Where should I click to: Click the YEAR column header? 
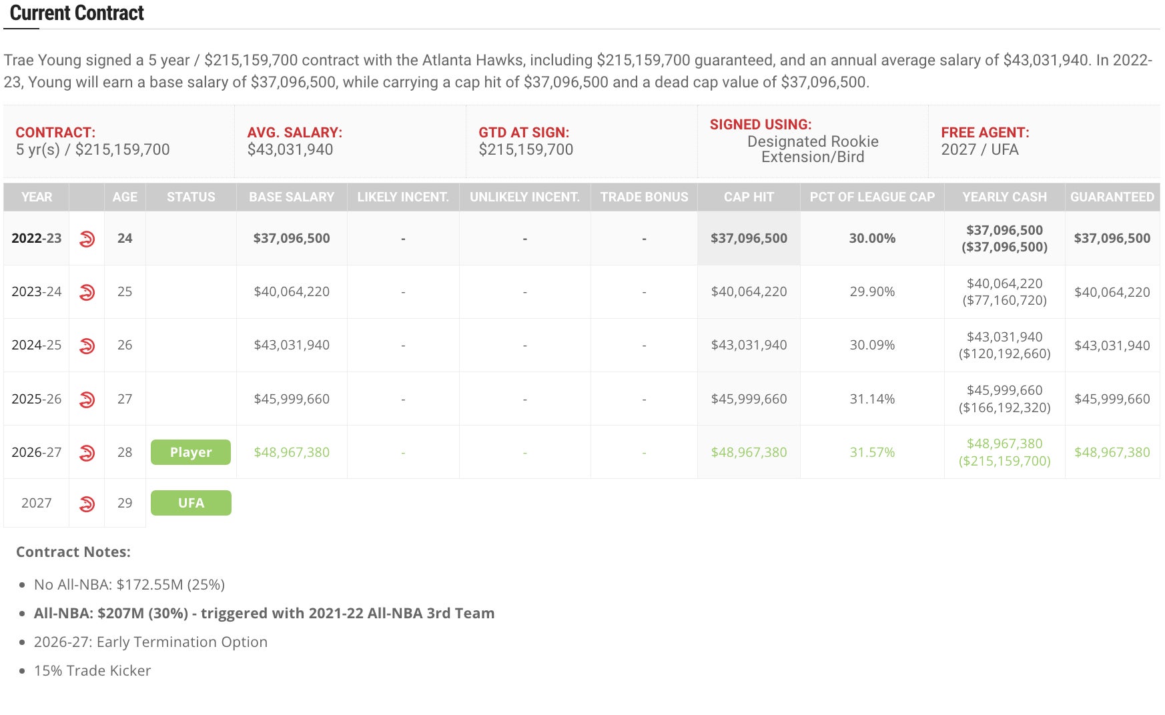[37, 197]
